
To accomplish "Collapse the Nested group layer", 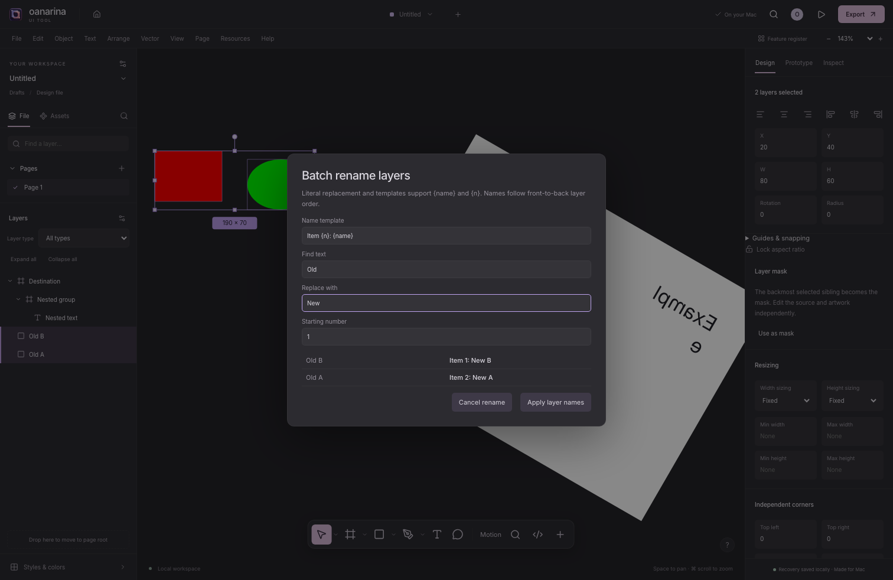I will click(18, 299).
